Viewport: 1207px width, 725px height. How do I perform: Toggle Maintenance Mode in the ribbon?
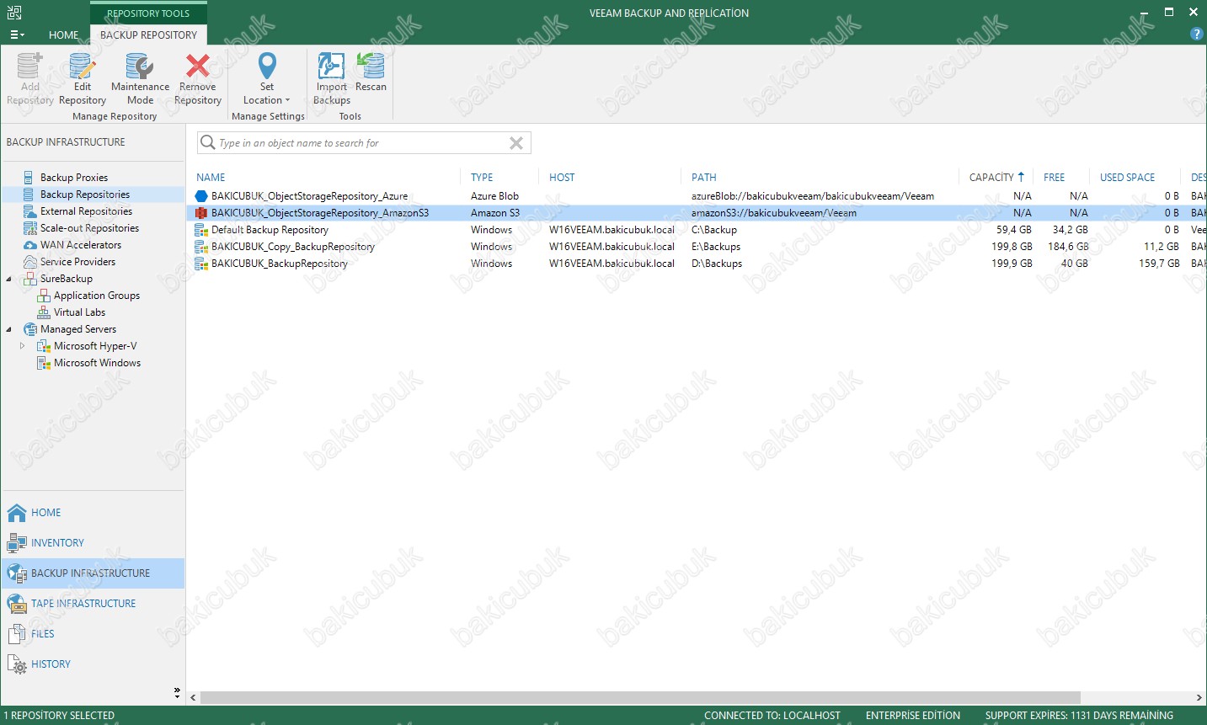coord(140,78)
